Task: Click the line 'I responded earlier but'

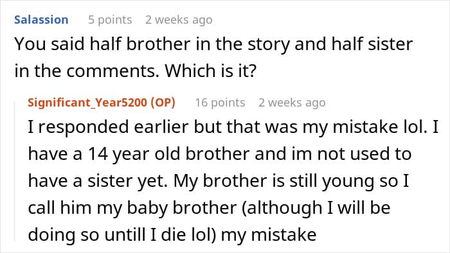Action: 233,126
